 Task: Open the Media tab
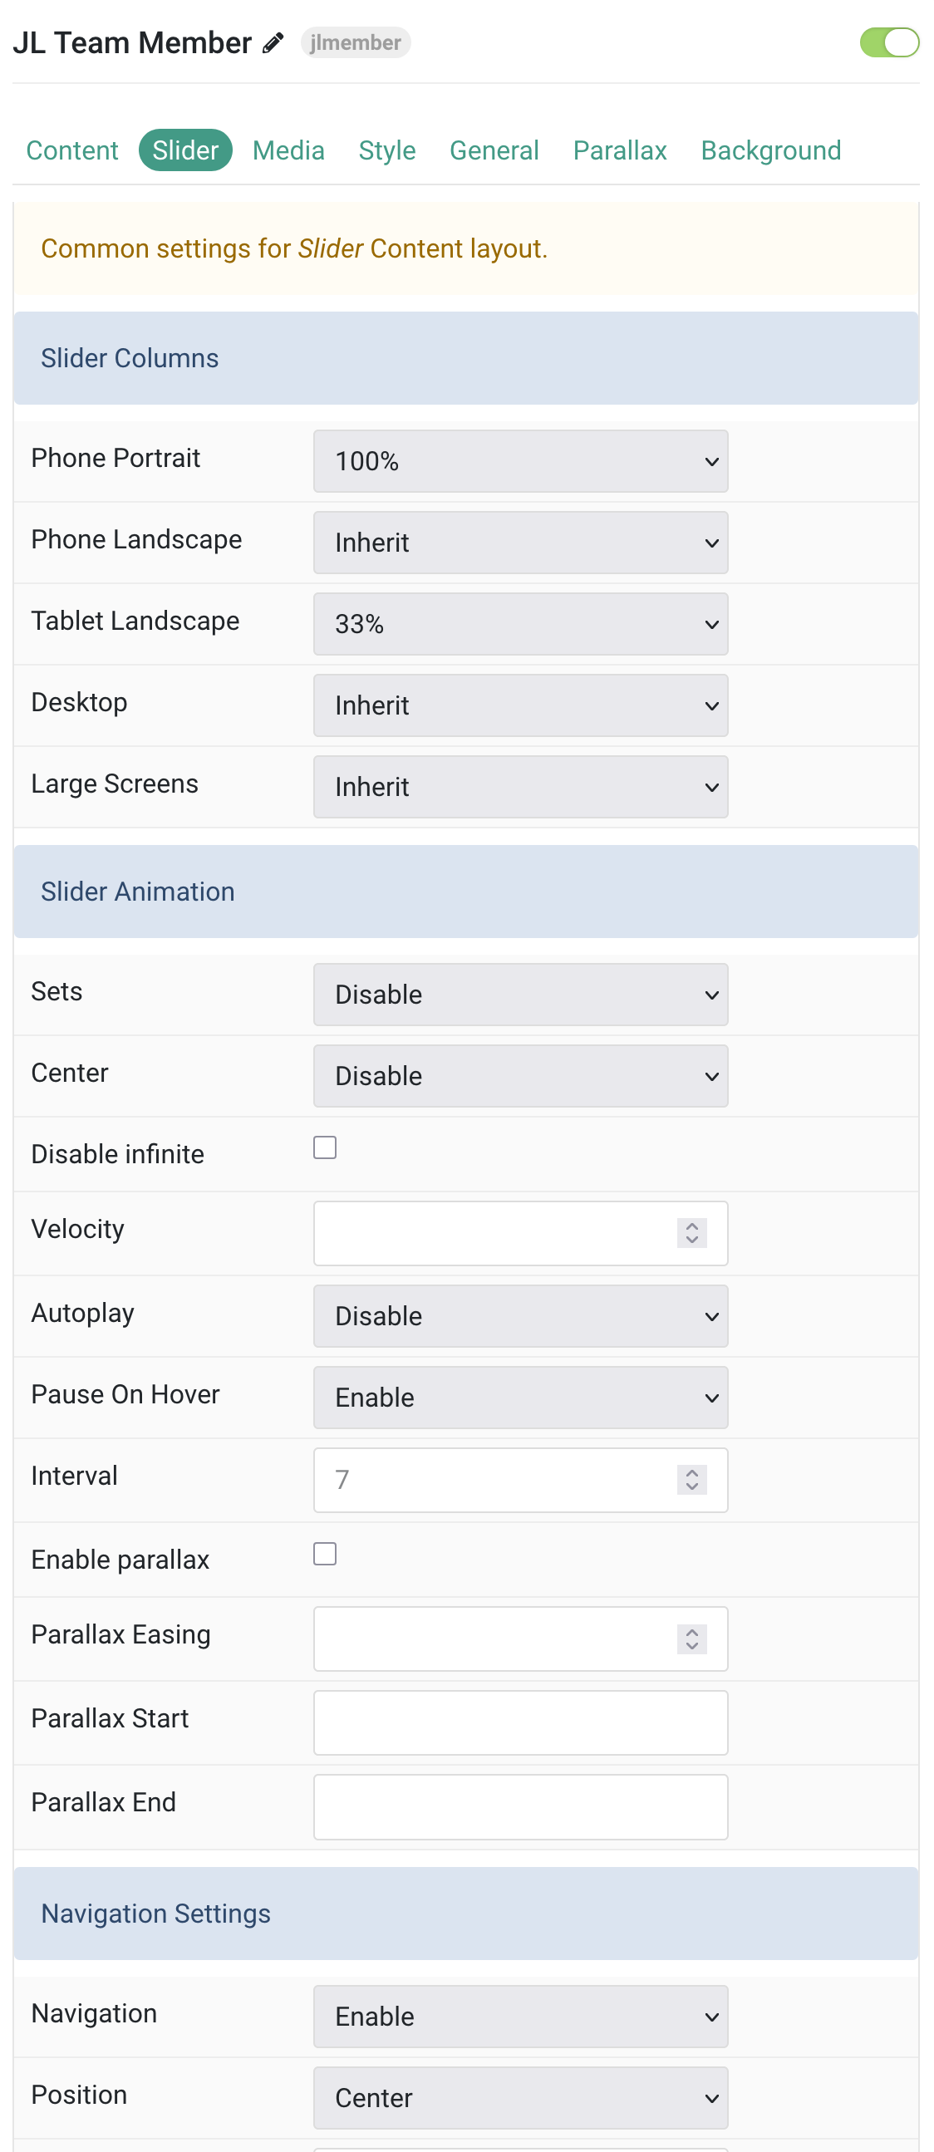pos(288,150)
